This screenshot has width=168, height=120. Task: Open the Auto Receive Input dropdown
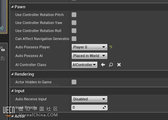(x=89, y=99)
